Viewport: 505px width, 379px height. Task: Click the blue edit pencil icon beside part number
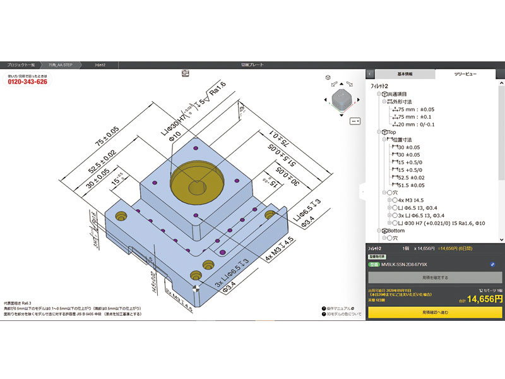coord(492,265)
